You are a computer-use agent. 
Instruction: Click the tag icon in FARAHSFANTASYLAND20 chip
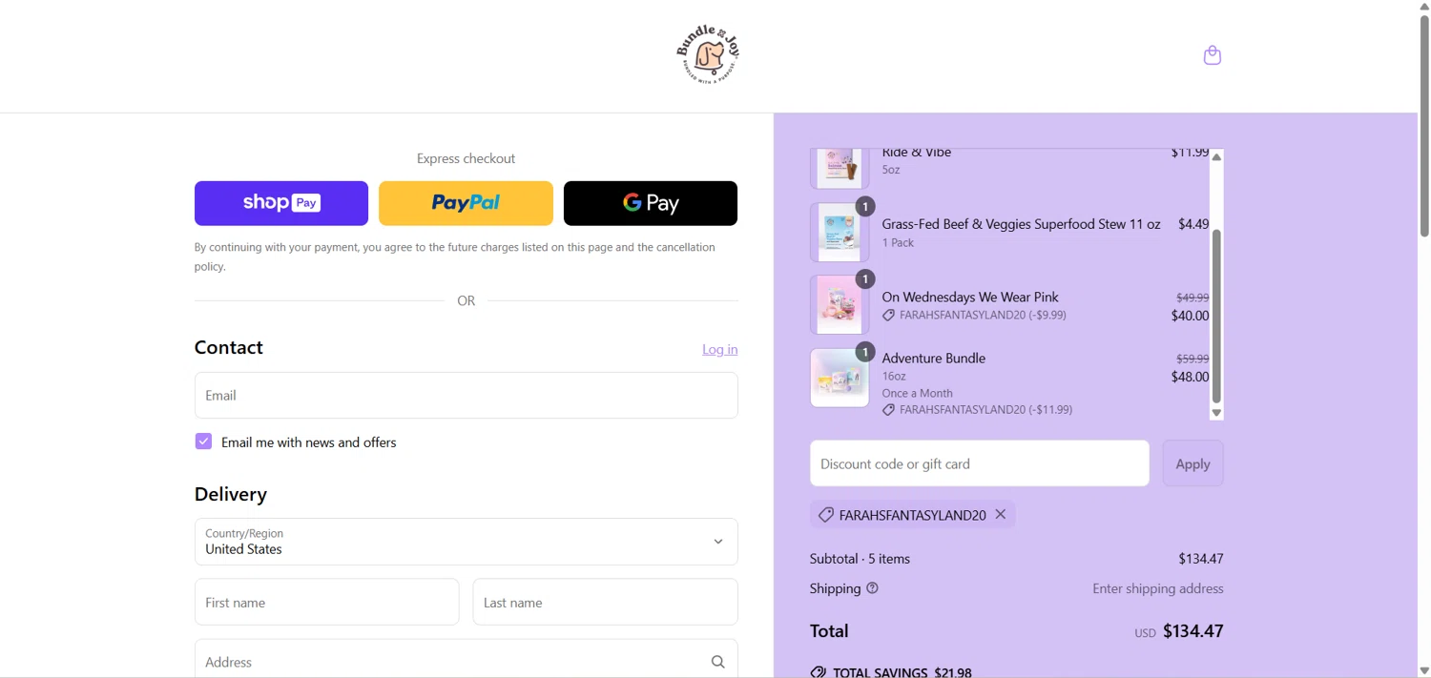826,515
